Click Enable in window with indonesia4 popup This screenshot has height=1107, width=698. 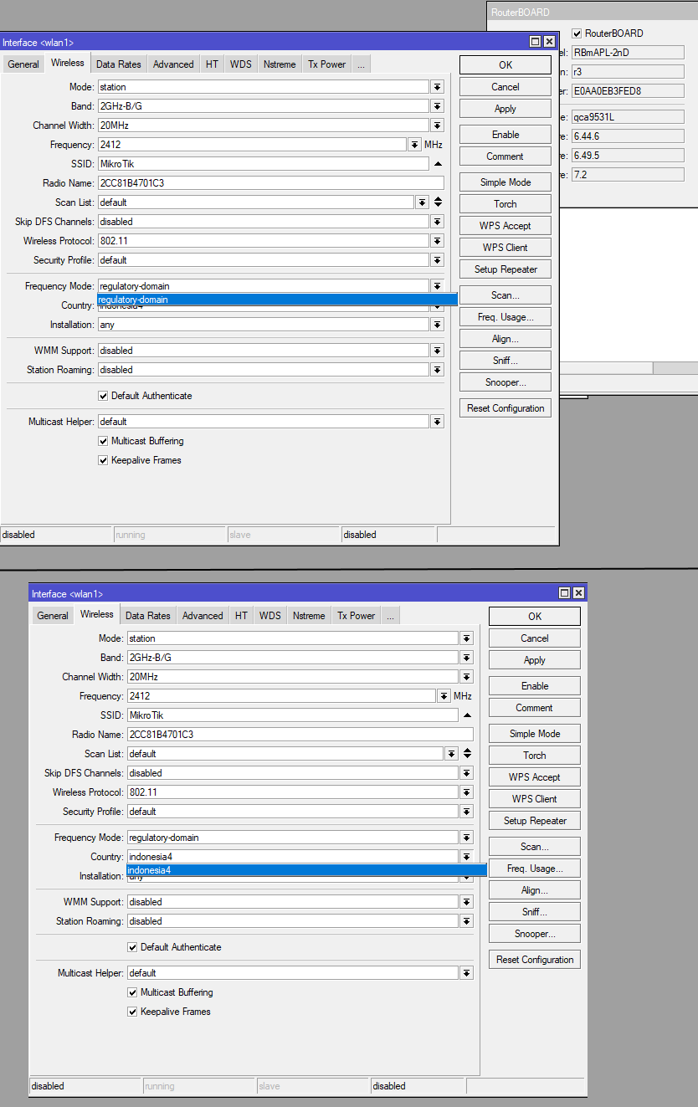(535, 686)
